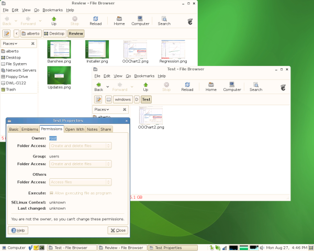Click volume speaker icon in system tray

(x=262, y=248)
